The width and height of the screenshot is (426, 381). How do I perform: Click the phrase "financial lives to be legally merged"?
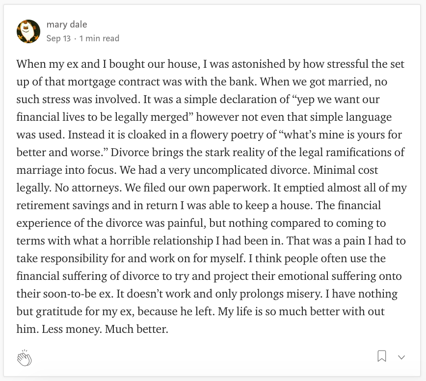pos(103,117)
